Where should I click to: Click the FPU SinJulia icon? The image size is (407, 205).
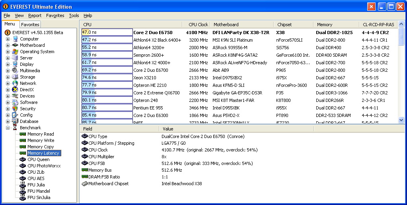tap(23, 197)
